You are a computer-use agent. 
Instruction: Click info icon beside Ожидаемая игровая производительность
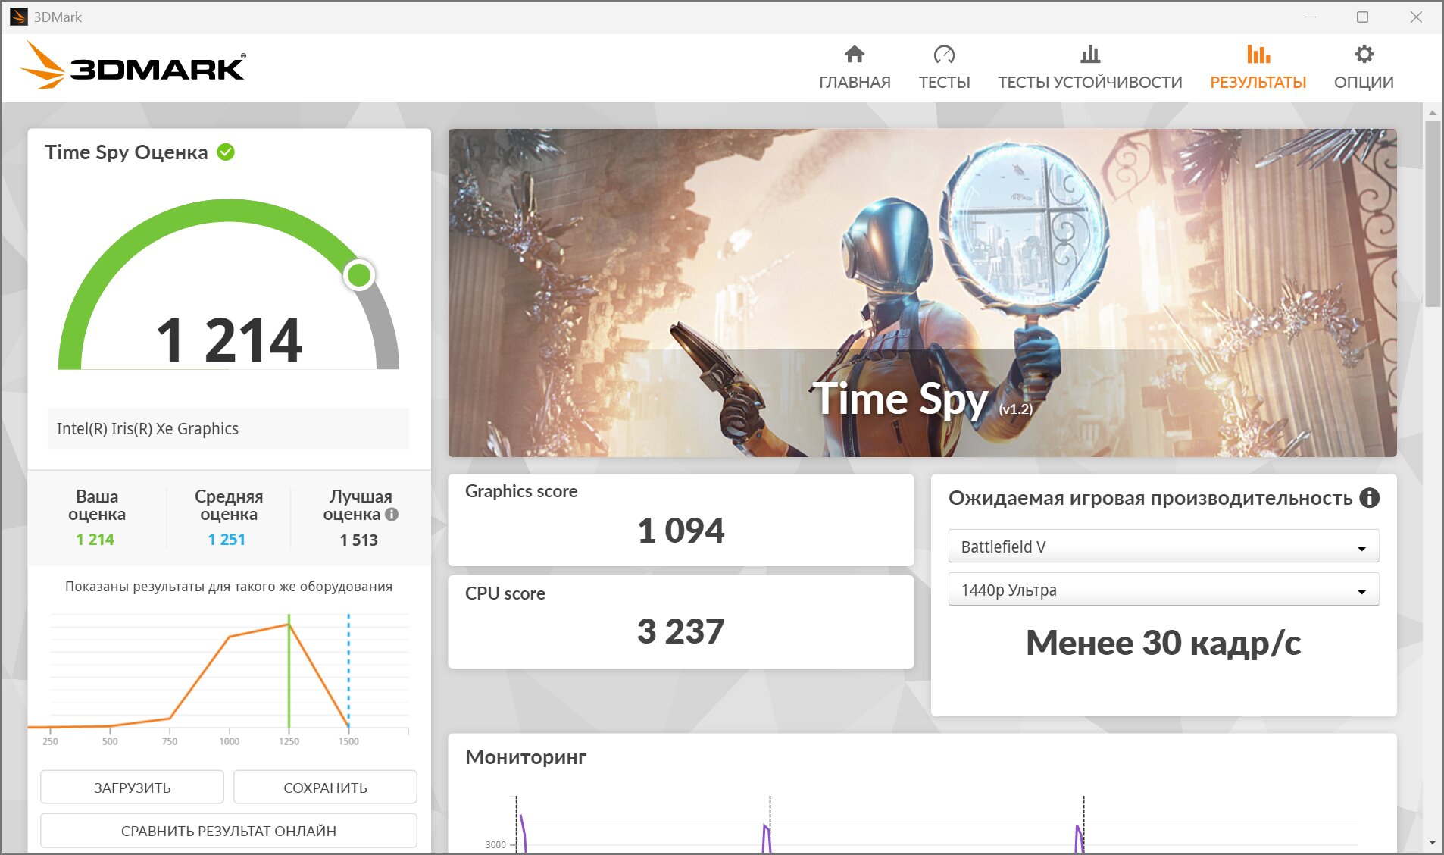[1369, 498]
